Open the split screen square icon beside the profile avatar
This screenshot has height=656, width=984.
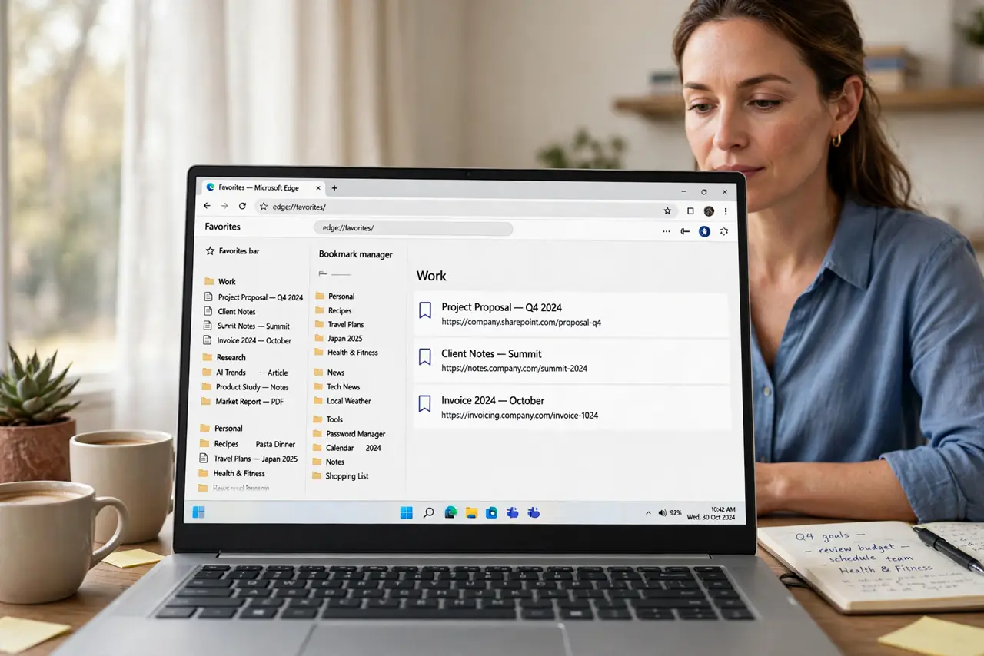(x=690, y=211)
